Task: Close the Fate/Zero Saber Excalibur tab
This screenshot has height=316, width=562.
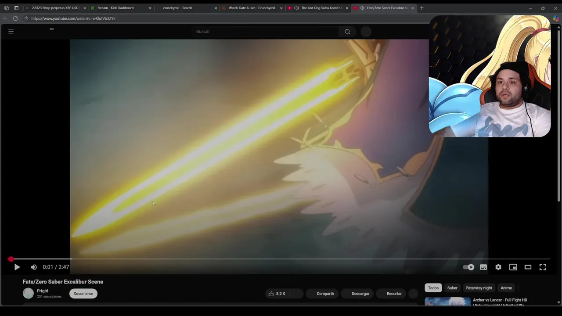Action: click(412, 8)
